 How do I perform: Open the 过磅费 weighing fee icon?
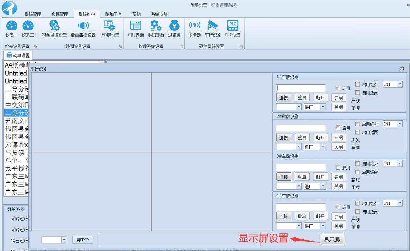(x=174, y=28)
